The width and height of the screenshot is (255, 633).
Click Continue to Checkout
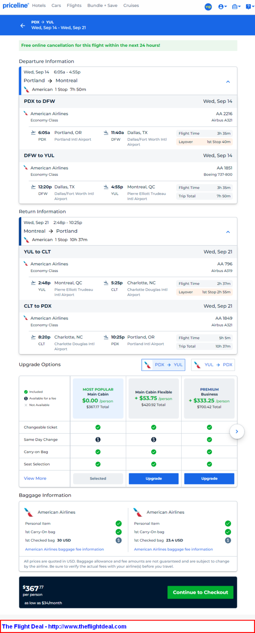point(201,592)
